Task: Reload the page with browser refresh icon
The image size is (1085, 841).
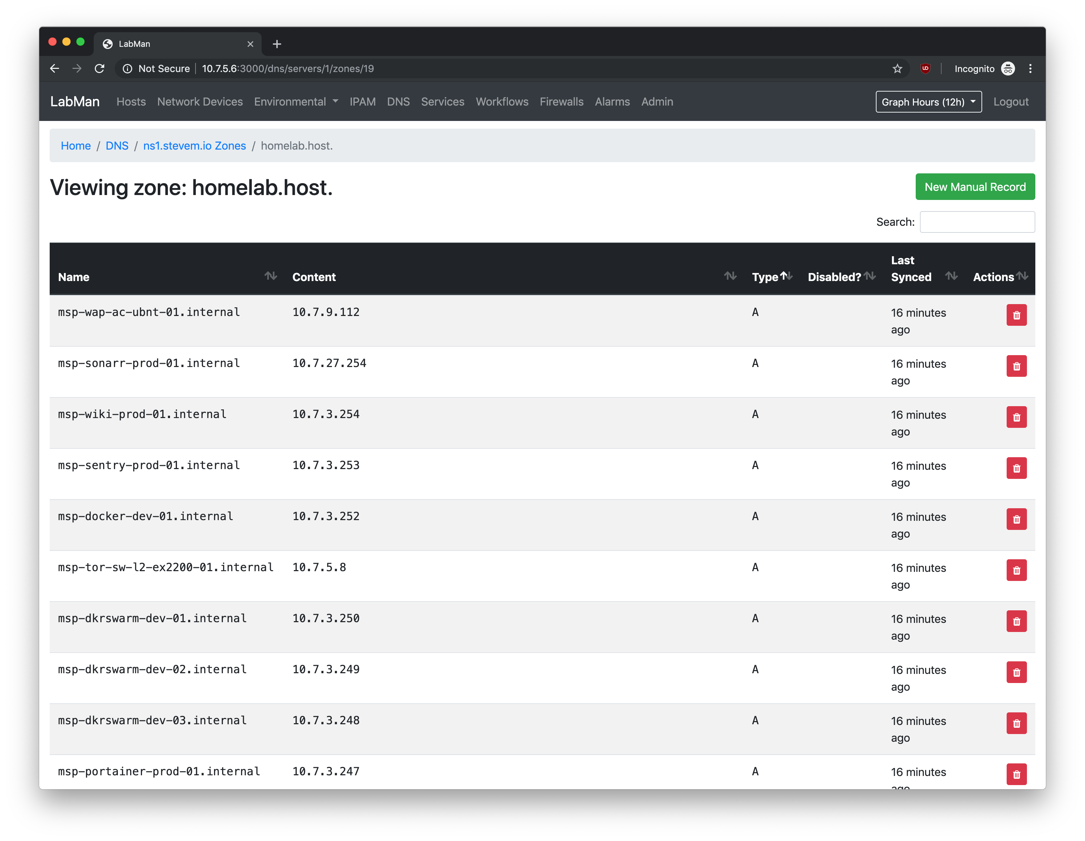Action: coord(100,69)
